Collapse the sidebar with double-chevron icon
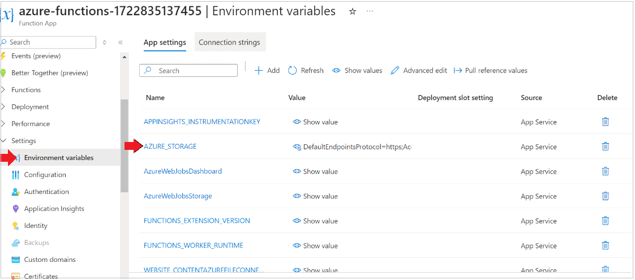This screenshot has height=280, width=635. 121,42
